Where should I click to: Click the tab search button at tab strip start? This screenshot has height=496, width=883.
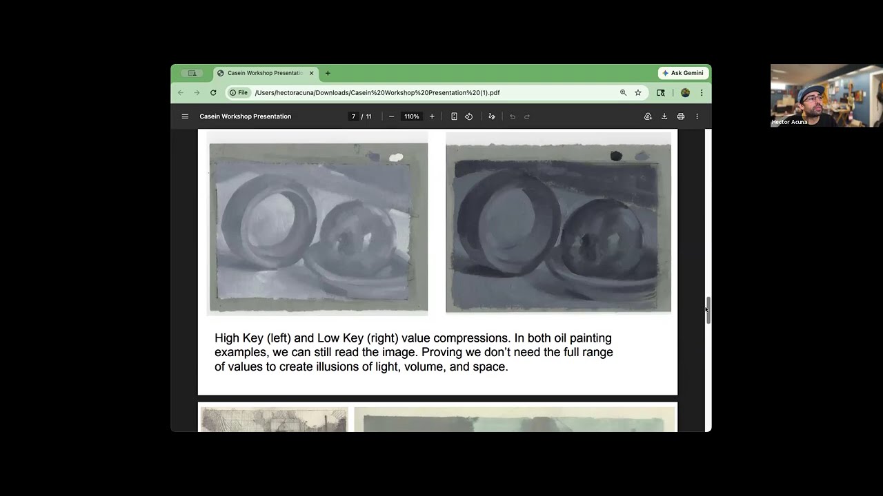192,73
